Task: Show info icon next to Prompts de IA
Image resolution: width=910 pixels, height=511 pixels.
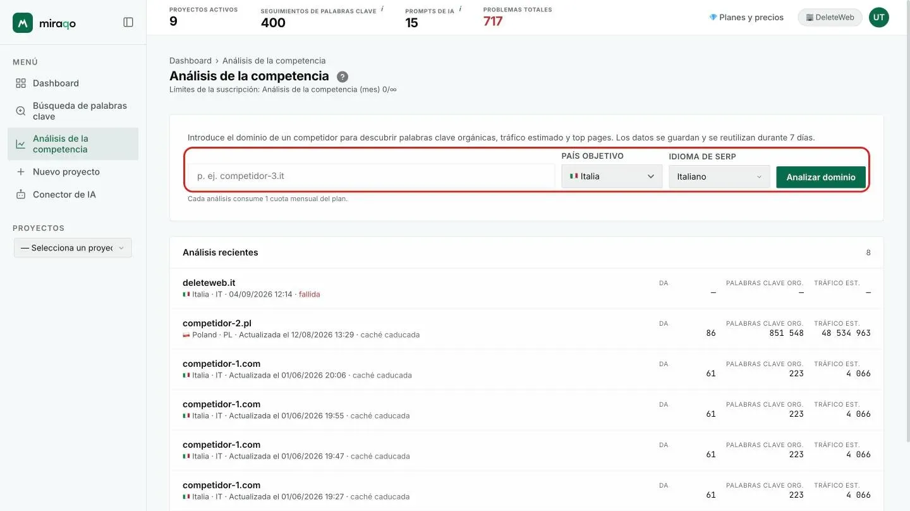Action: pyautogui.click(x=460, y=9)
